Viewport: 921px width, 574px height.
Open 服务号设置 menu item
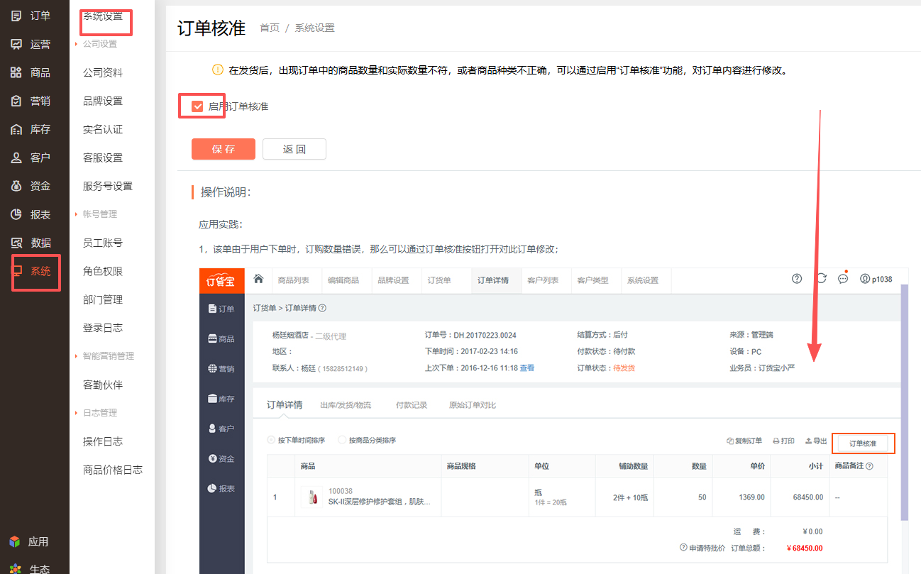[108, 186]
